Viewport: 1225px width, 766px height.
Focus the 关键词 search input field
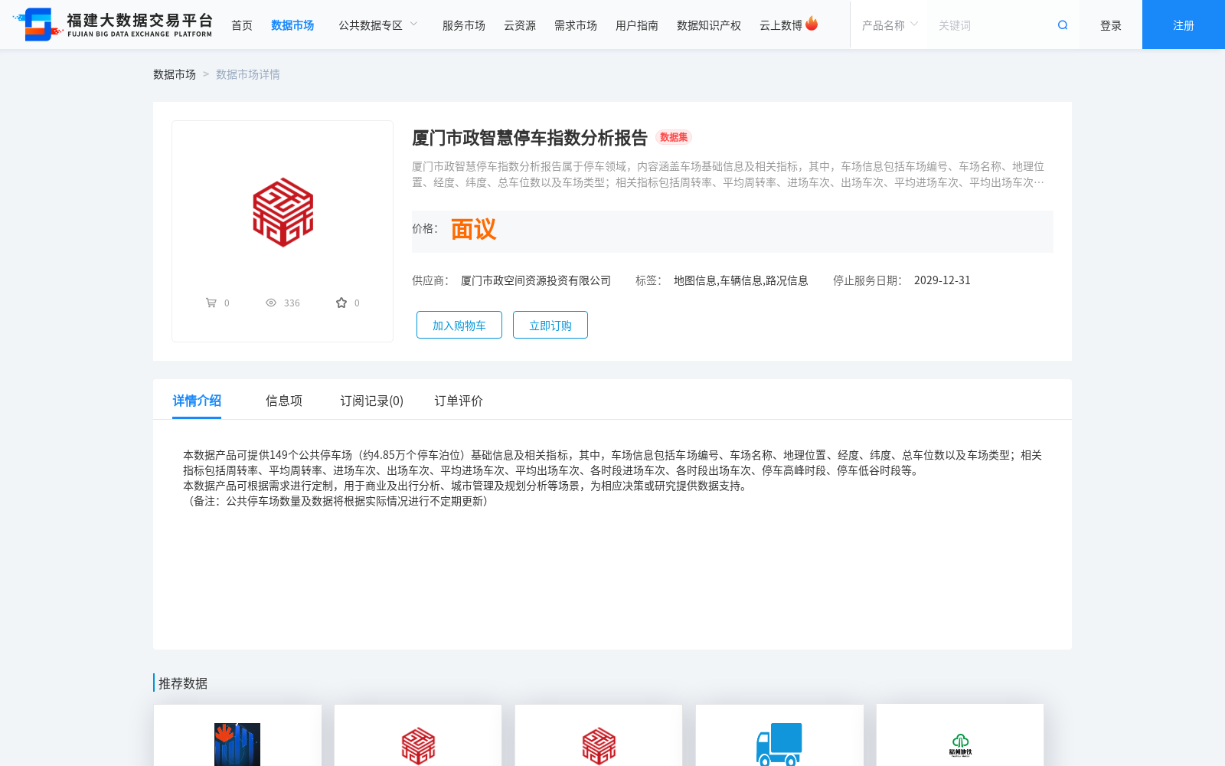click(991, 25)
